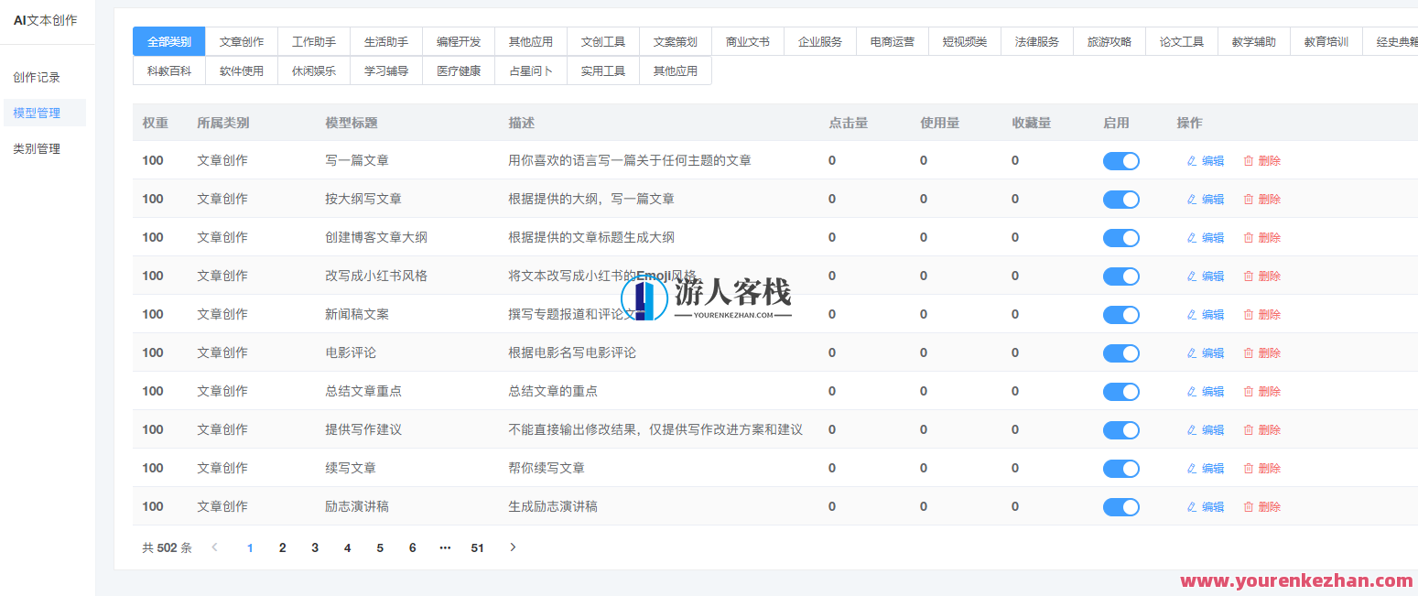Screen dimensions: 1418x596
Task: Open the 短视频类 category tab
Action: click(964, 40)
